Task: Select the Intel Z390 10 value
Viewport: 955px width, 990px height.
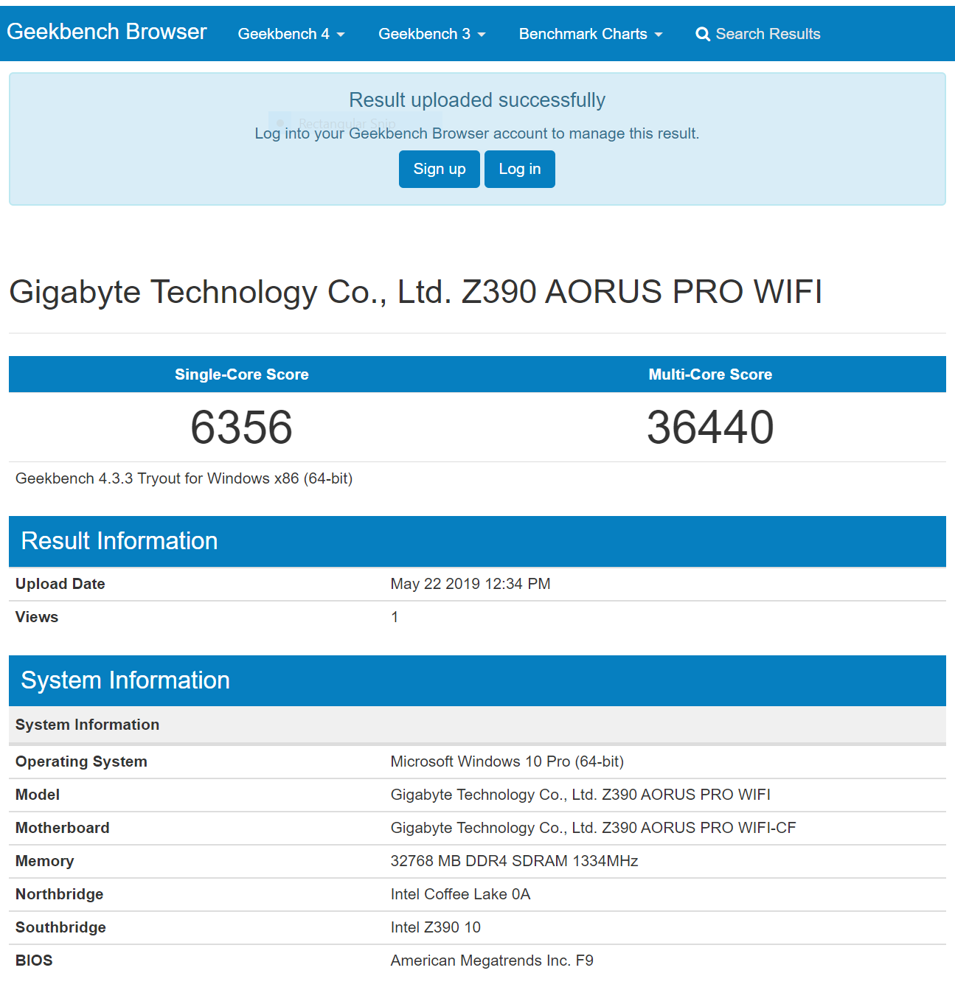Action: point(436,927)
